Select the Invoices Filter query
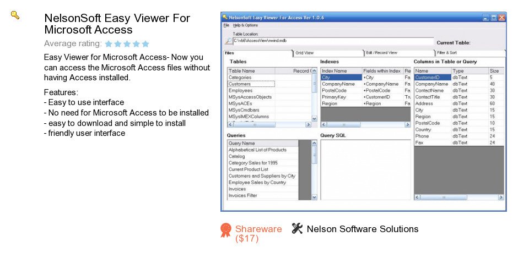Viewport: 518px width, 258px height. (x=263, y=195)
